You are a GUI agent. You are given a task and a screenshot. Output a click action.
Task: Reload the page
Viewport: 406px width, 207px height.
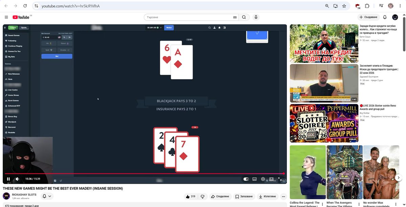[25, 6]
